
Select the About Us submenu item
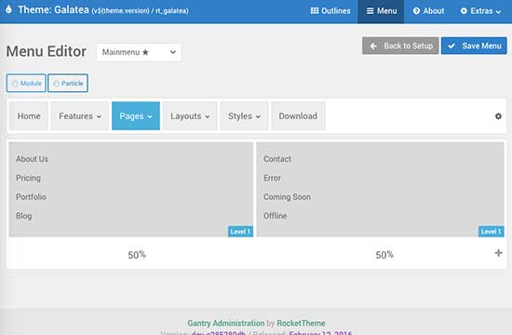(32, 159)
